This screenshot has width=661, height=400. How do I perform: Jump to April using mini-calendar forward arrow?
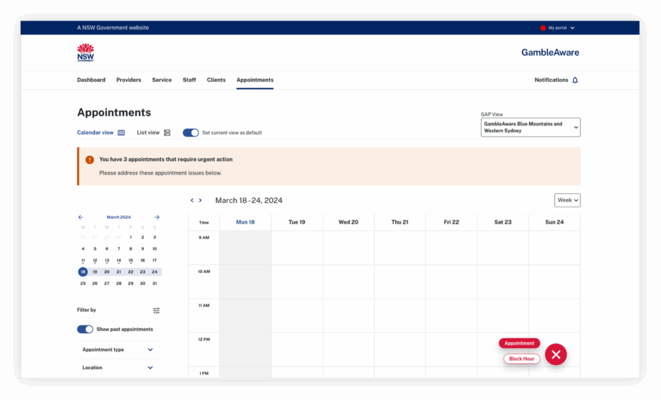pyautogui.click(x=157, y=217)
